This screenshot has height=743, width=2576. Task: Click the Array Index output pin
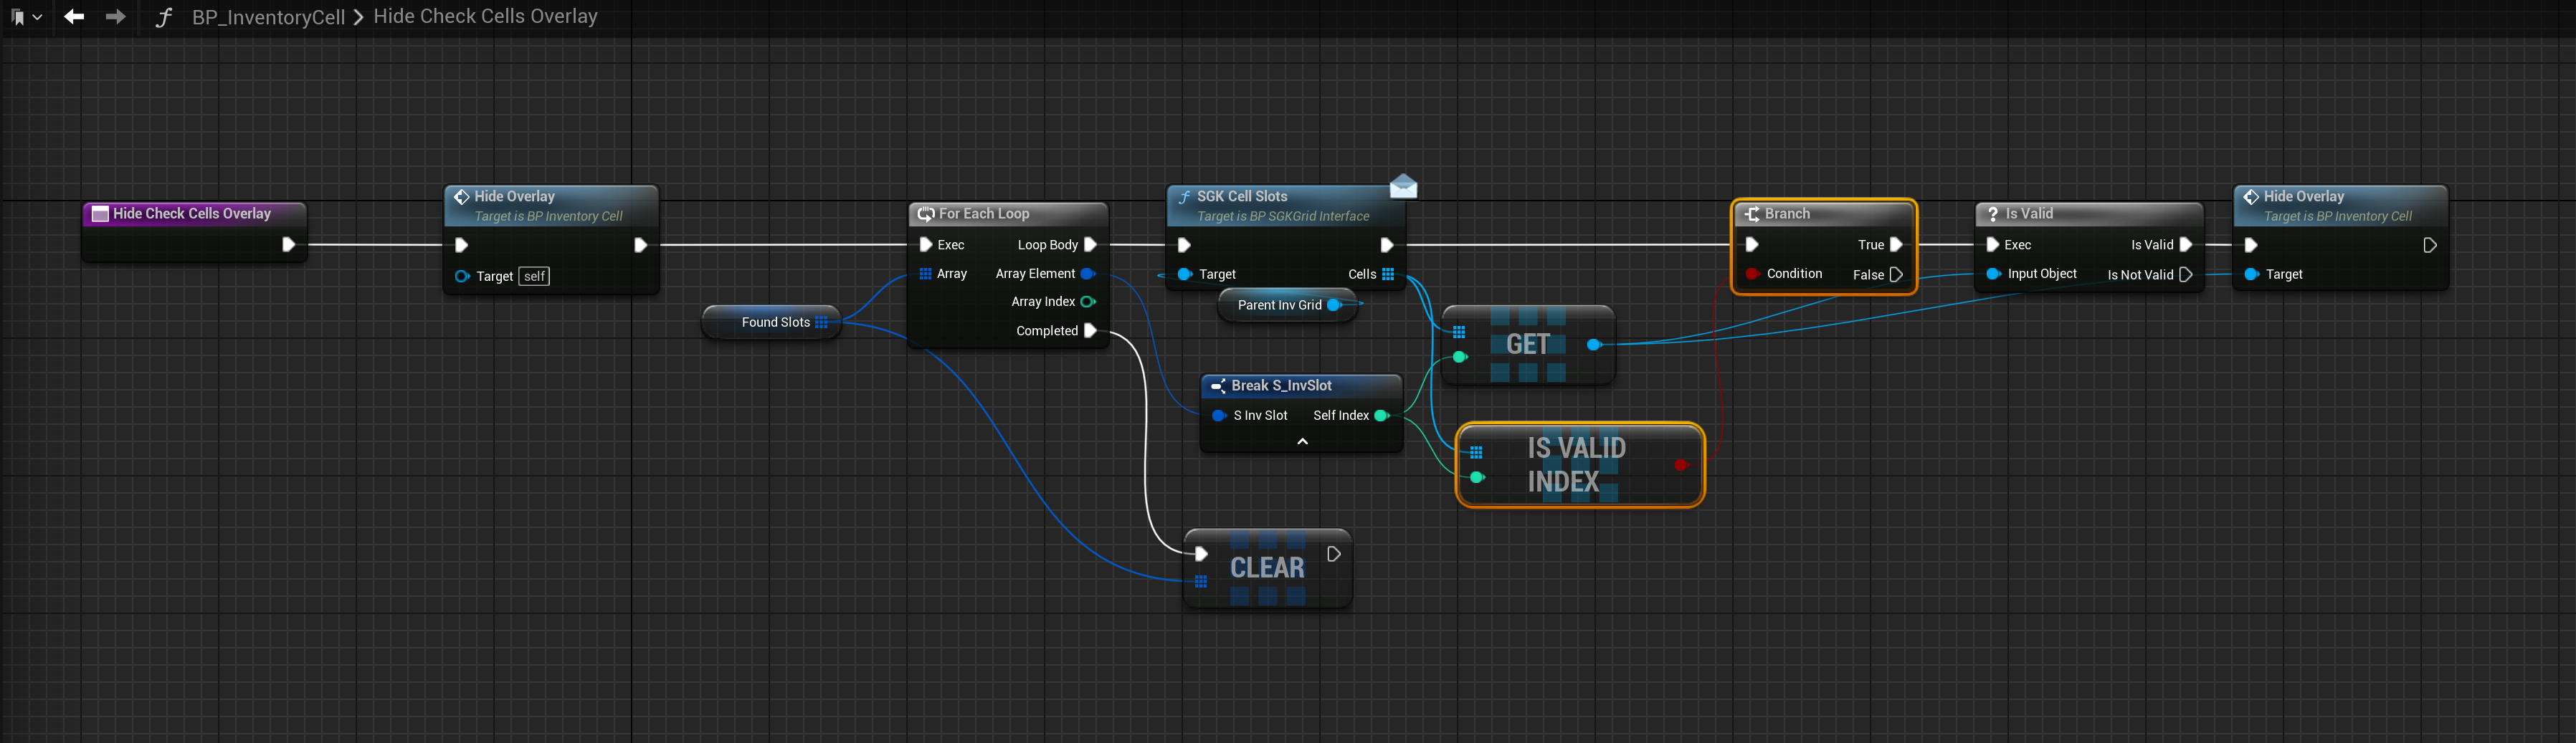1088,302
